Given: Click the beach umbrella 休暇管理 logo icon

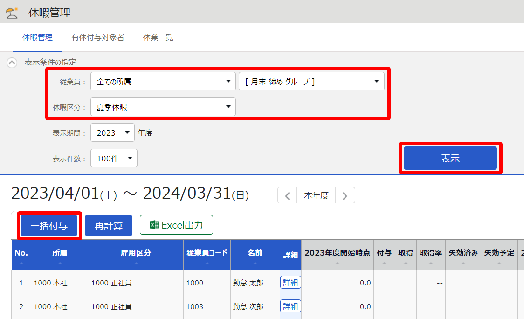Looking at the screenshot, I should [x=12, y=13].
